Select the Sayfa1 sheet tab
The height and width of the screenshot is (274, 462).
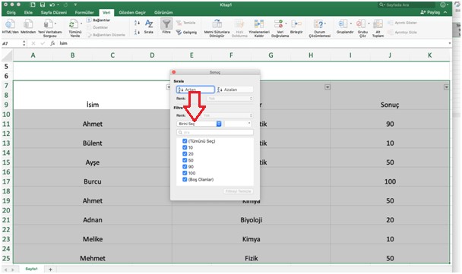pos(31,269)
